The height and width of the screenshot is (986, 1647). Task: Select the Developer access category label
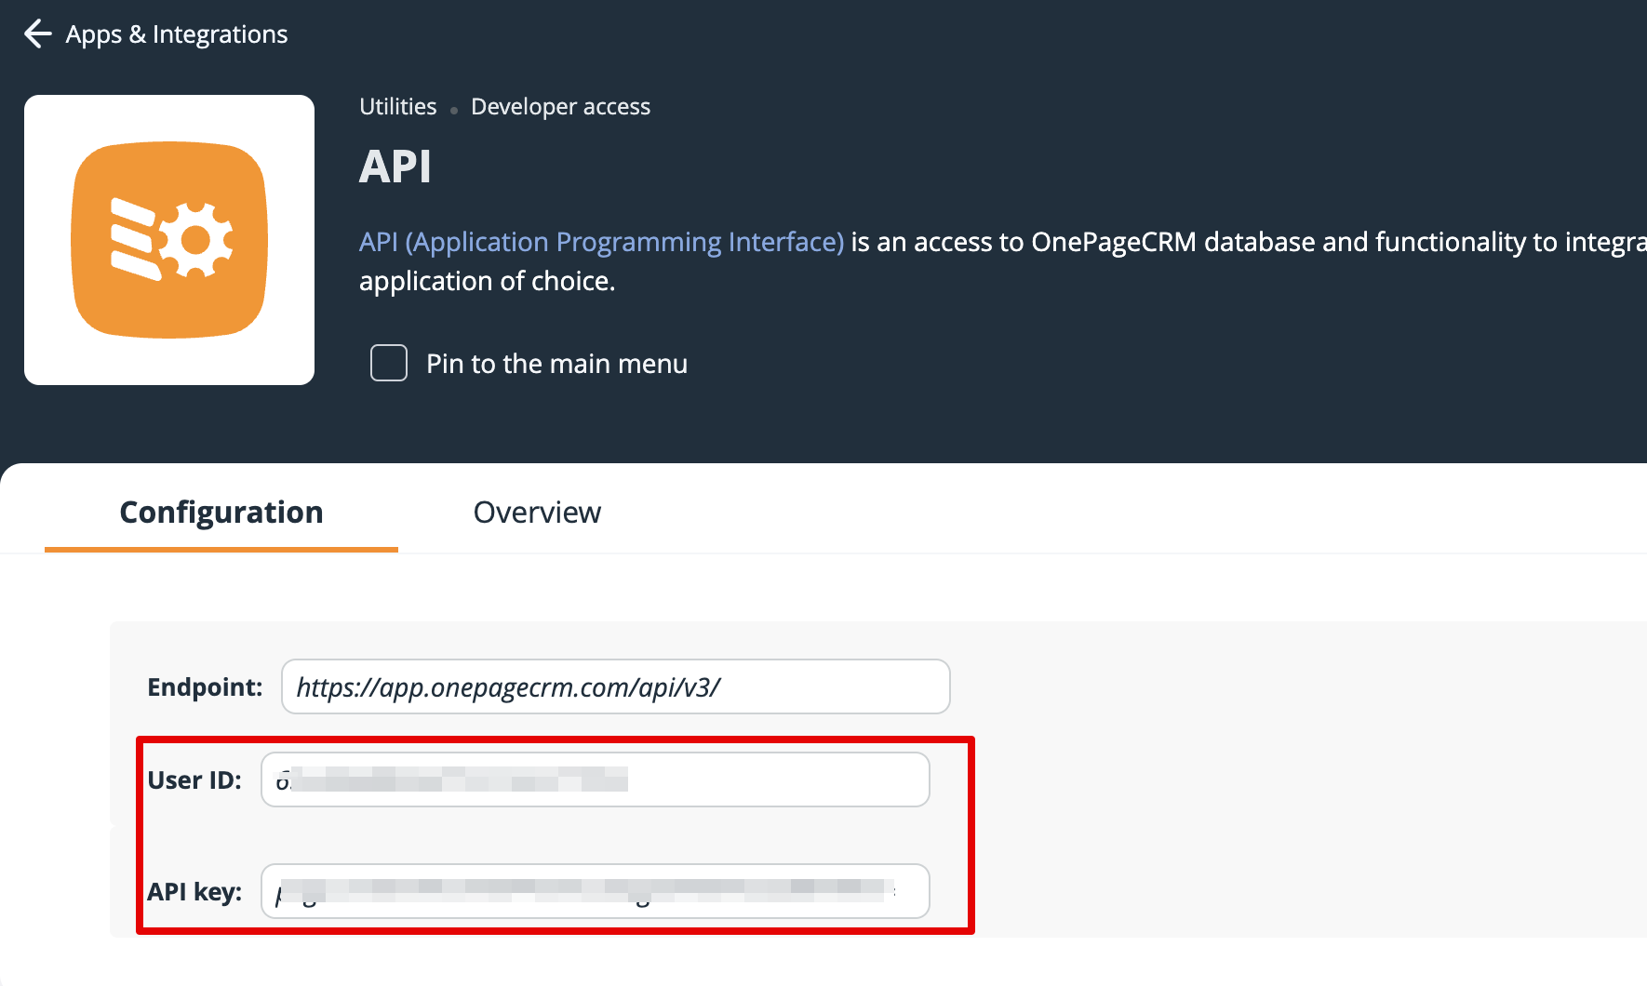coord(560,107)
